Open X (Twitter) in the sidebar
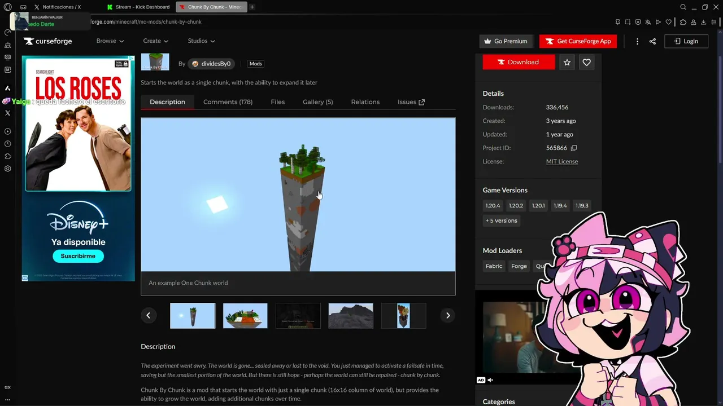723x406 pixels. click(7, 113)
